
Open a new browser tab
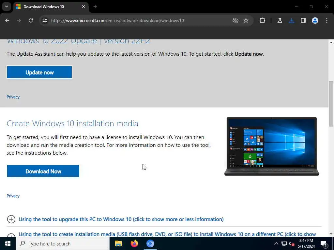tap(95, 7)
